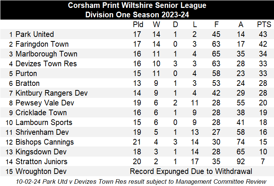Image resolution: width=274 pixels, height=186 pixels.
Task: Select the Division One Season 2023-24 subtitle
Action: (137, 15)
